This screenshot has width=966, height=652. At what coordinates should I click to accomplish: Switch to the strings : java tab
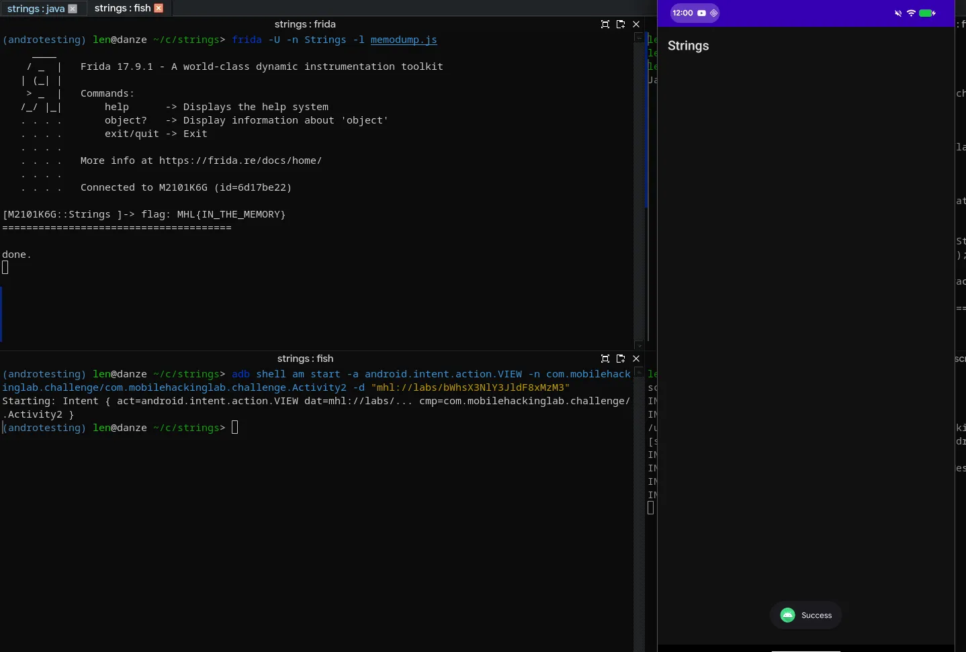36,9
